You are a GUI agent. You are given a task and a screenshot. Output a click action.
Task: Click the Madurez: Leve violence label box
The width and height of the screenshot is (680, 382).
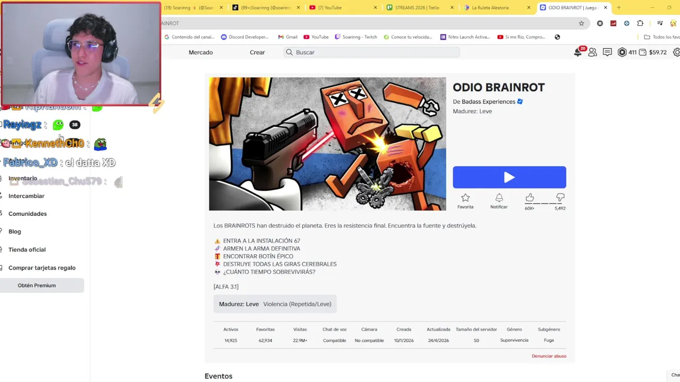[x=275, y=304]
